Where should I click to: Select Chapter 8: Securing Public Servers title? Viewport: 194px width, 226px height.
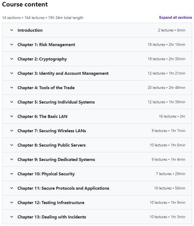click(52, 145)
